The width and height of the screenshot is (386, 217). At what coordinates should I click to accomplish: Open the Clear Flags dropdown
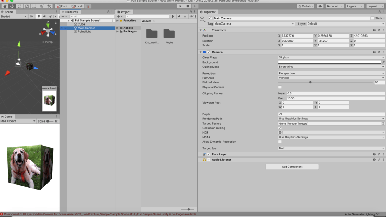pyautogui.click(x=331, y=57)
